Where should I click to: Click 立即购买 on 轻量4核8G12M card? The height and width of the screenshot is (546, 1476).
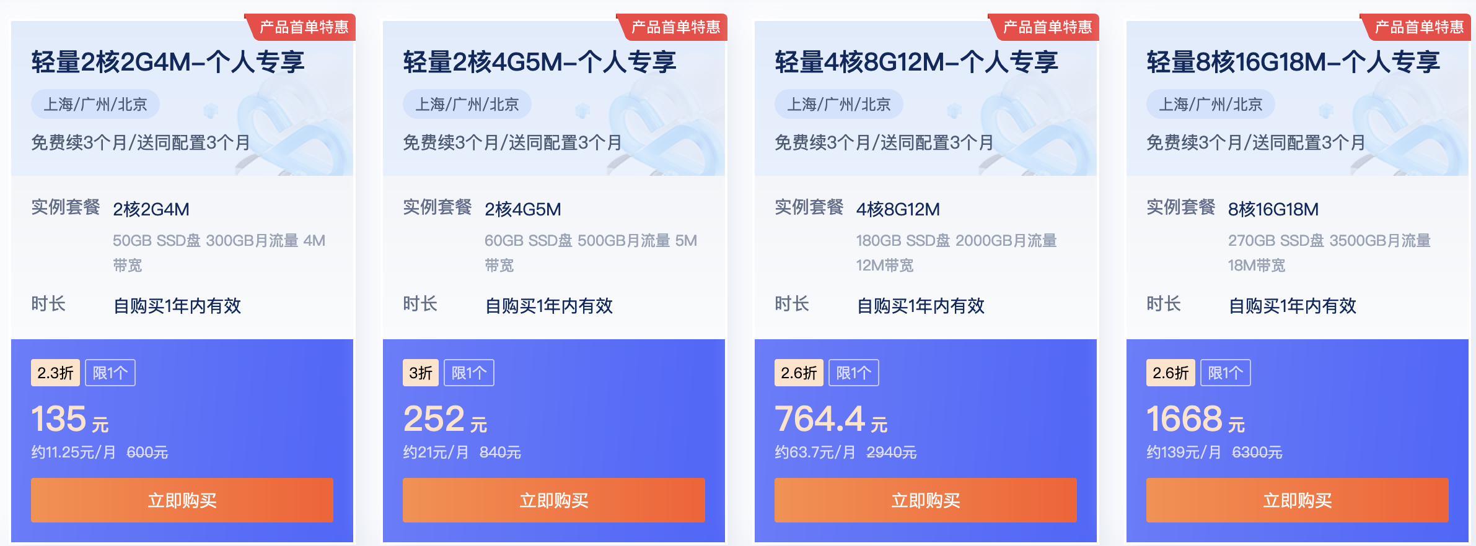(926, 500)
